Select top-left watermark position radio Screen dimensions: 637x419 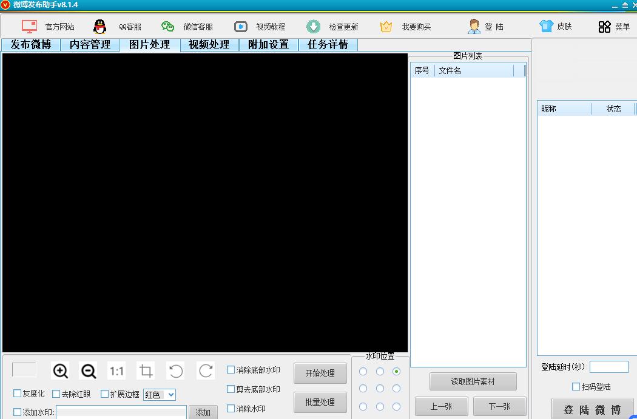pyautogui.click(x=363, y=371)
